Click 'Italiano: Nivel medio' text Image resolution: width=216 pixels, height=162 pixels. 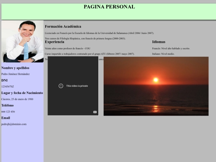(163, 54)
